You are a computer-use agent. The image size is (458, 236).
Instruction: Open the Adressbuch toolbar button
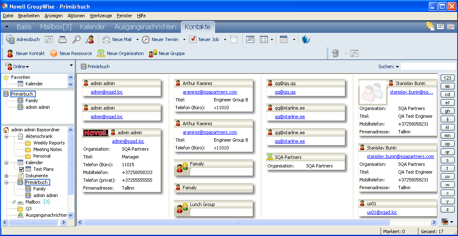tap(23, 39)
